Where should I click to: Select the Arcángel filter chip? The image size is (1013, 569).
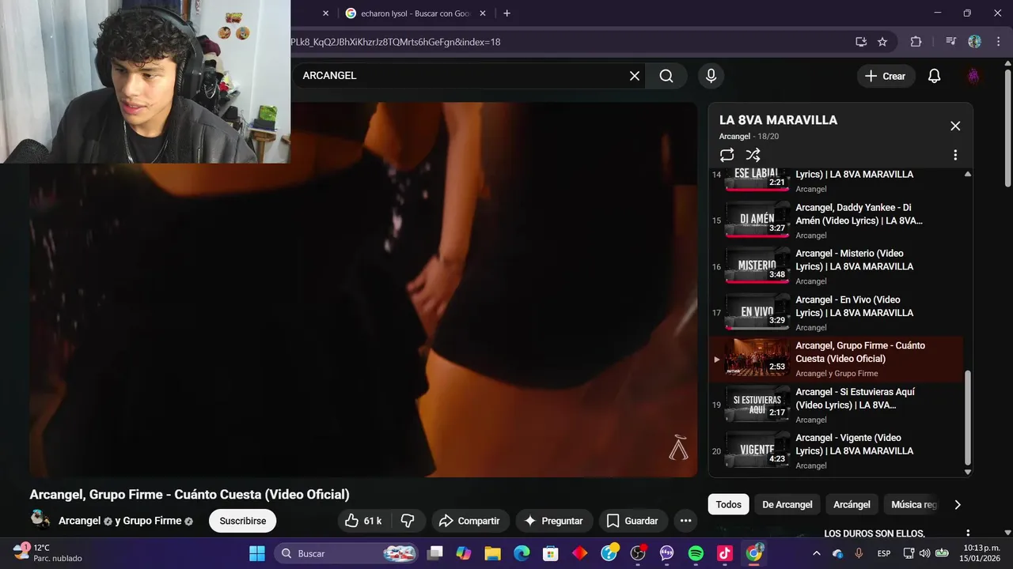[x=852, y=504]
